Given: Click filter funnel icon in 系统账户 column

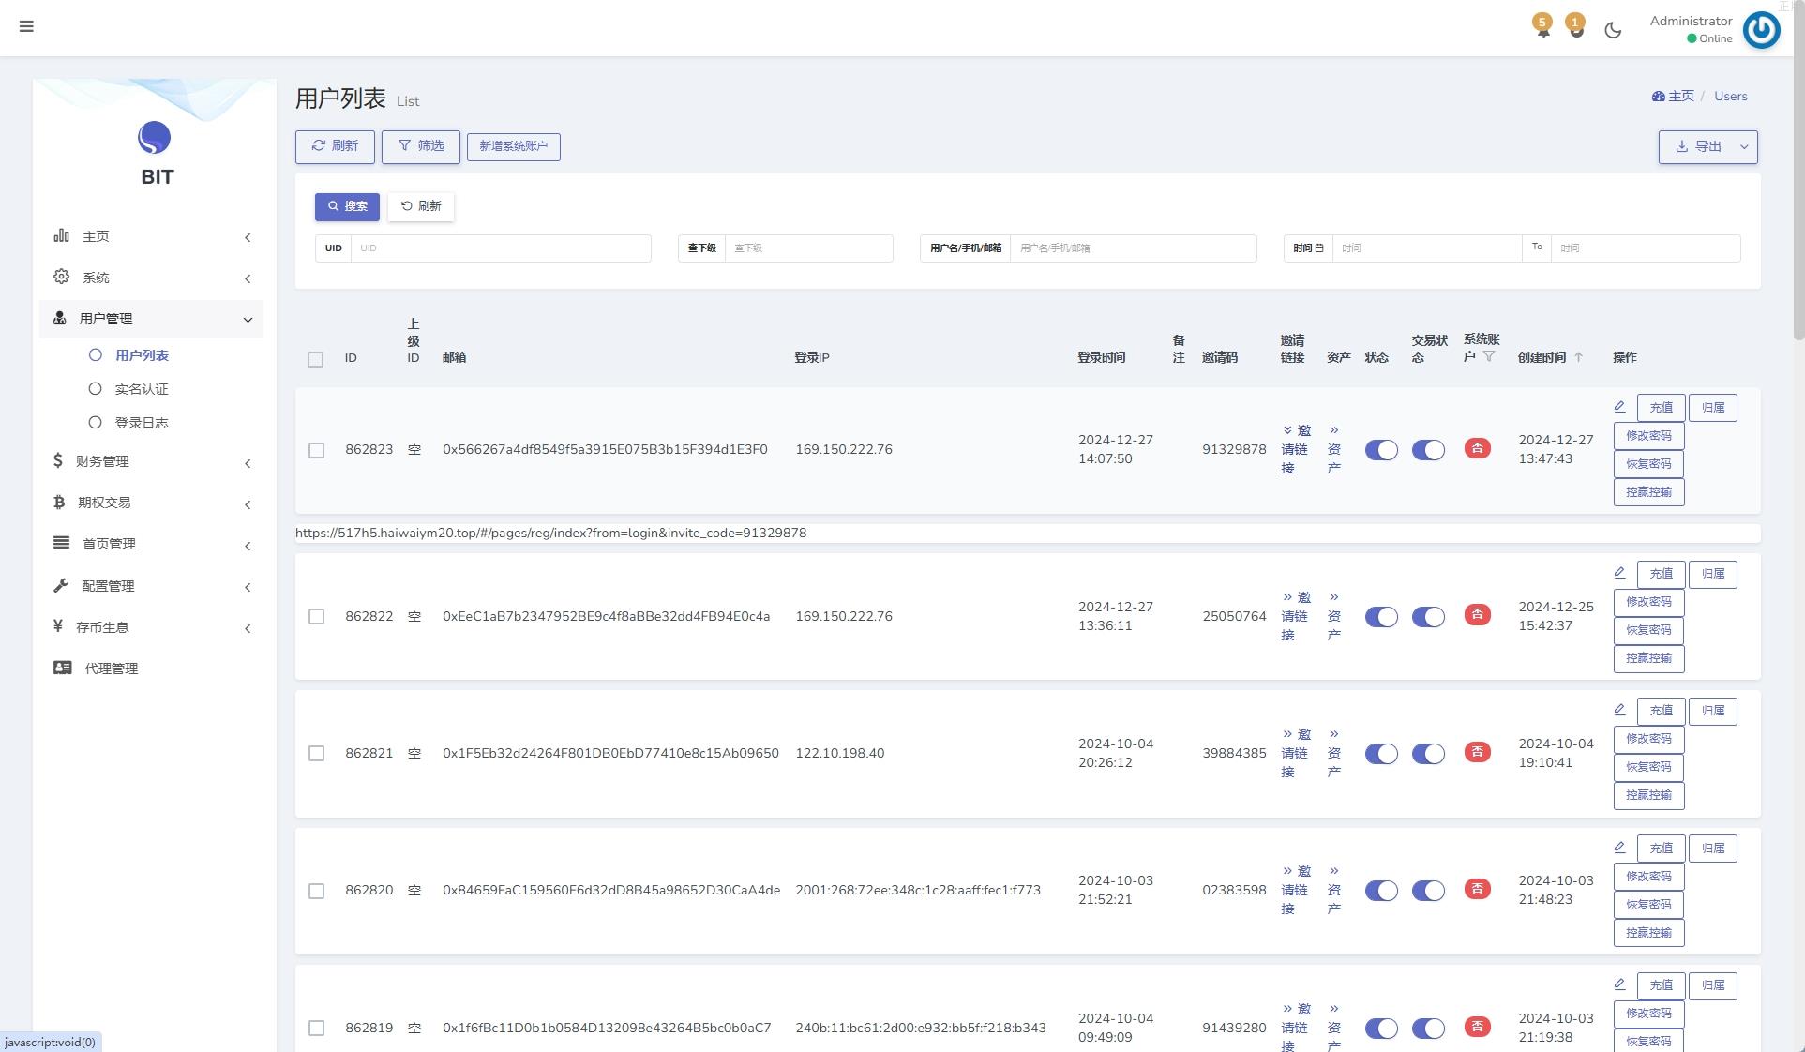Looking at the screenshot, I should coord(1489,356).
